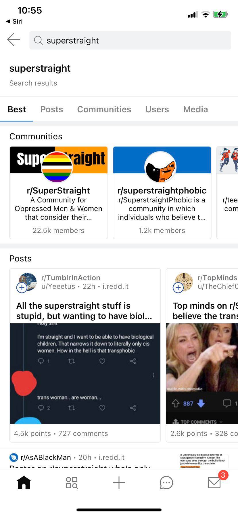This screenshot has width=238, height=516.
Task: Open the TumblrInAction post image
Action: point(85,374)
